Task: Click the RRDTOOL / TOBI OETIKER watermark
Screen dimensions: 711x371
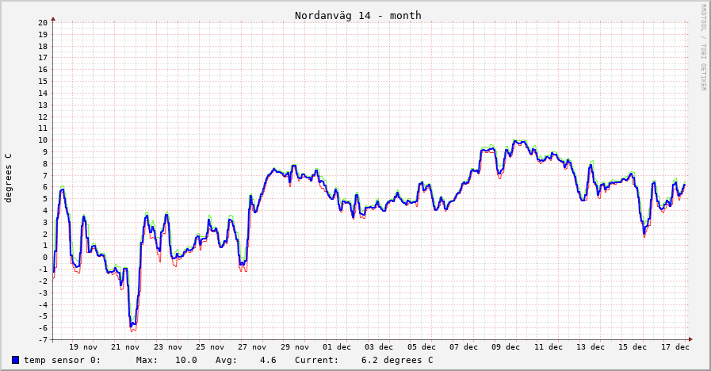Action: point(703,48)
